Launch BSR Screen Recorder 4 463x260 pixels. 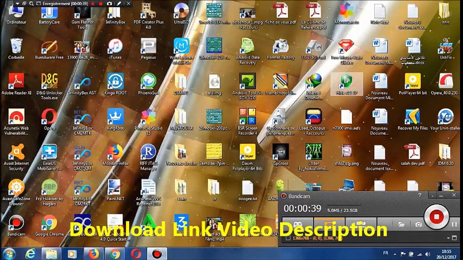248,122
